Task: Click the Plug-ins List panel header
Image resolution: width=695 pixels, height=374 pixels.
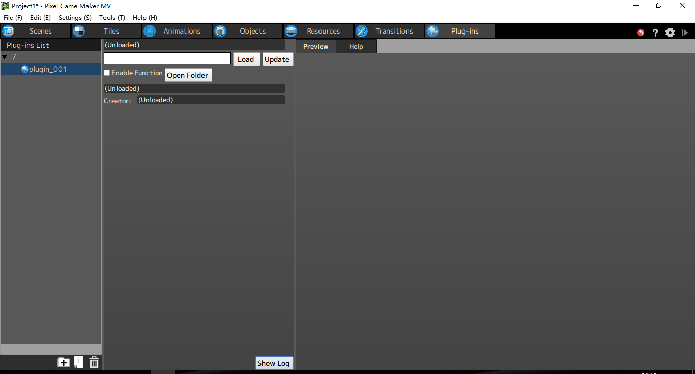Action: (x=51, y=45)
